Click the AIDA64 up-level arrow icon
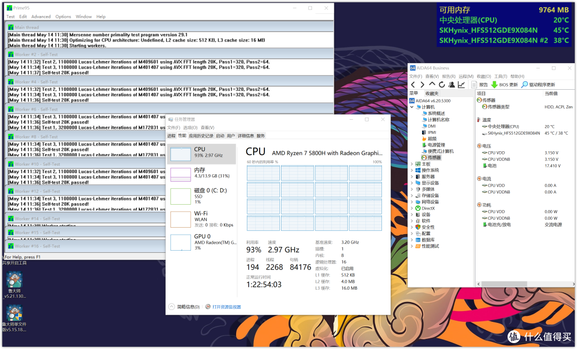The height and width of the screenshot is (349, 577). click(432, 84)
